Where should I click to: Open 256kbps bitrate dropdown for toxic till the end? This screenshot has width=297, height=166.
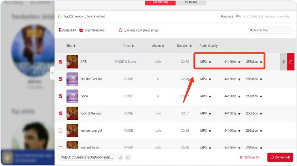(261, 114)
